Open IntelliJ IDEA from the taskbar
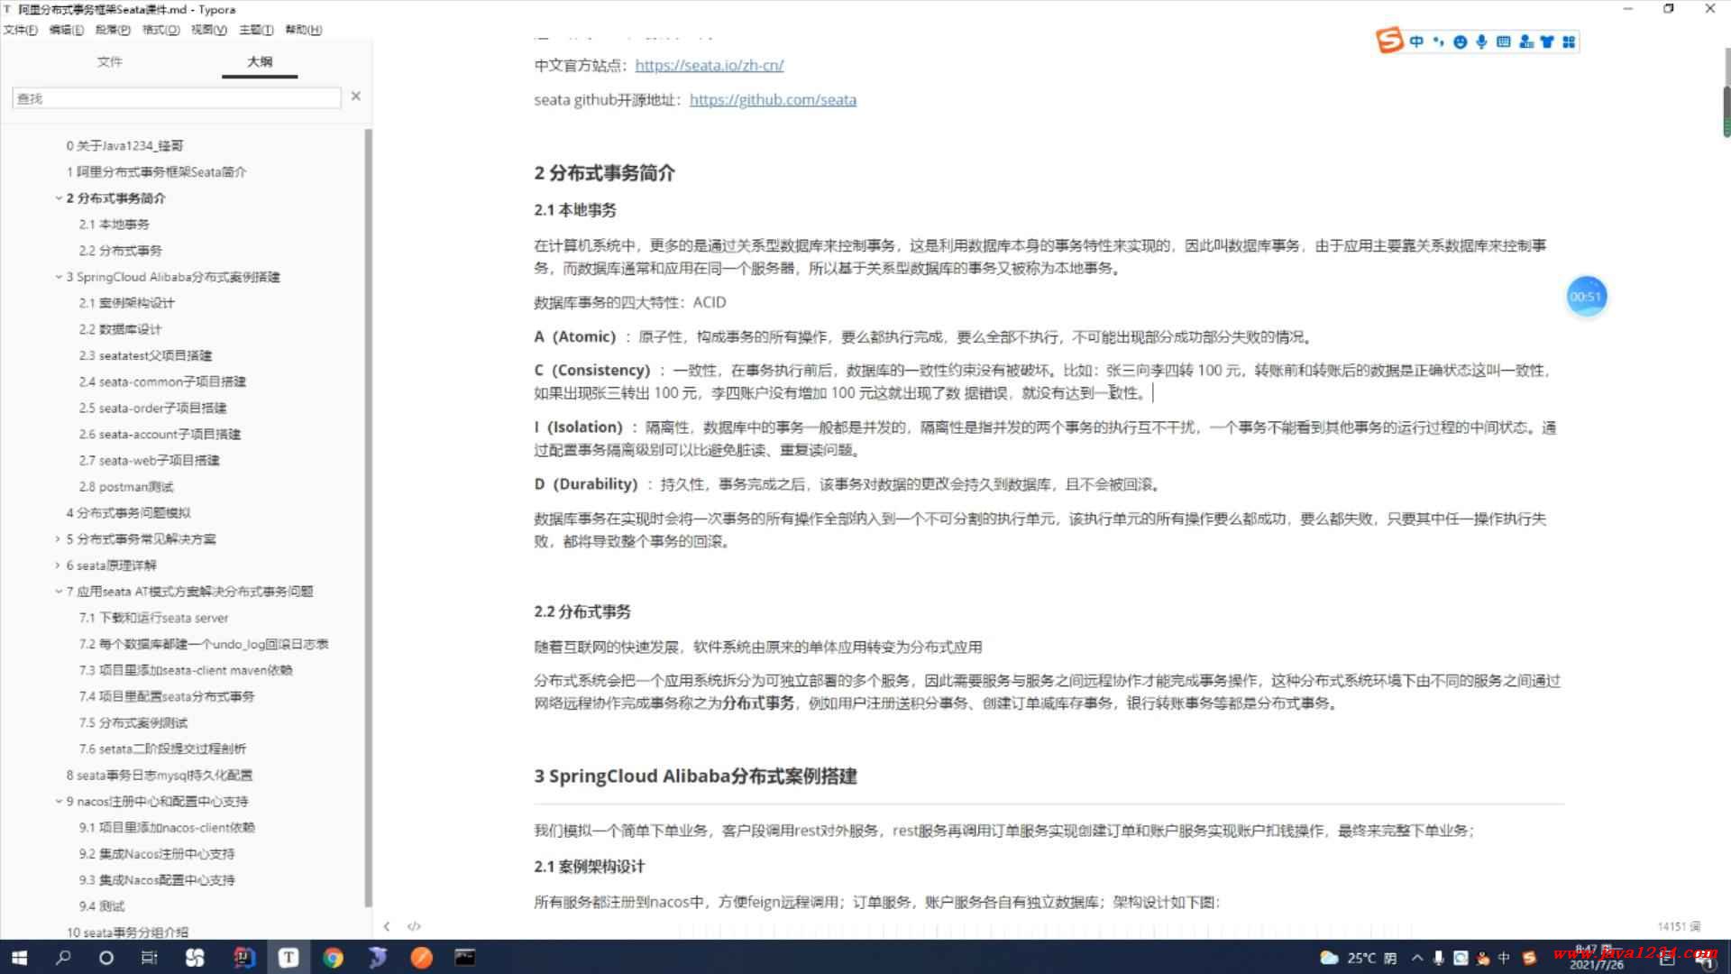The height and width of the screenshot is (974, 1731). coord(243,957)
